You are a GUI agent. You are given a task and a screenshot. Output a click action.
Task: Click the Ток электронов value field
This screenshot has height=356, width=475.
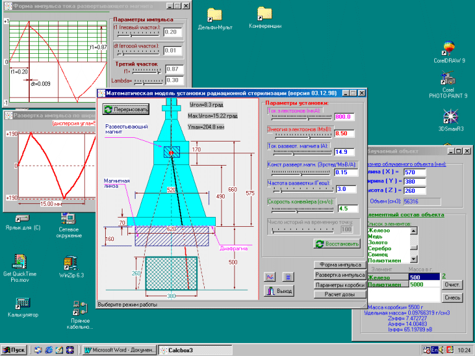pyautogui.click(x=345, y=117)
